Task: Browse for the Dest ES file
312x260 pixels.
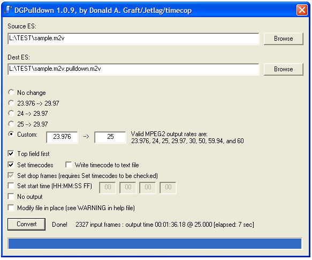Action: pyautogui.click(x=283, y=69)
